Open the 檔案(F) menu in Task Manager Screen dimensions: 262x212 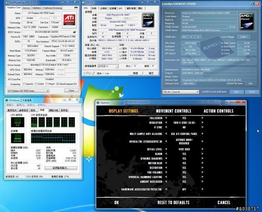(10, 105)
